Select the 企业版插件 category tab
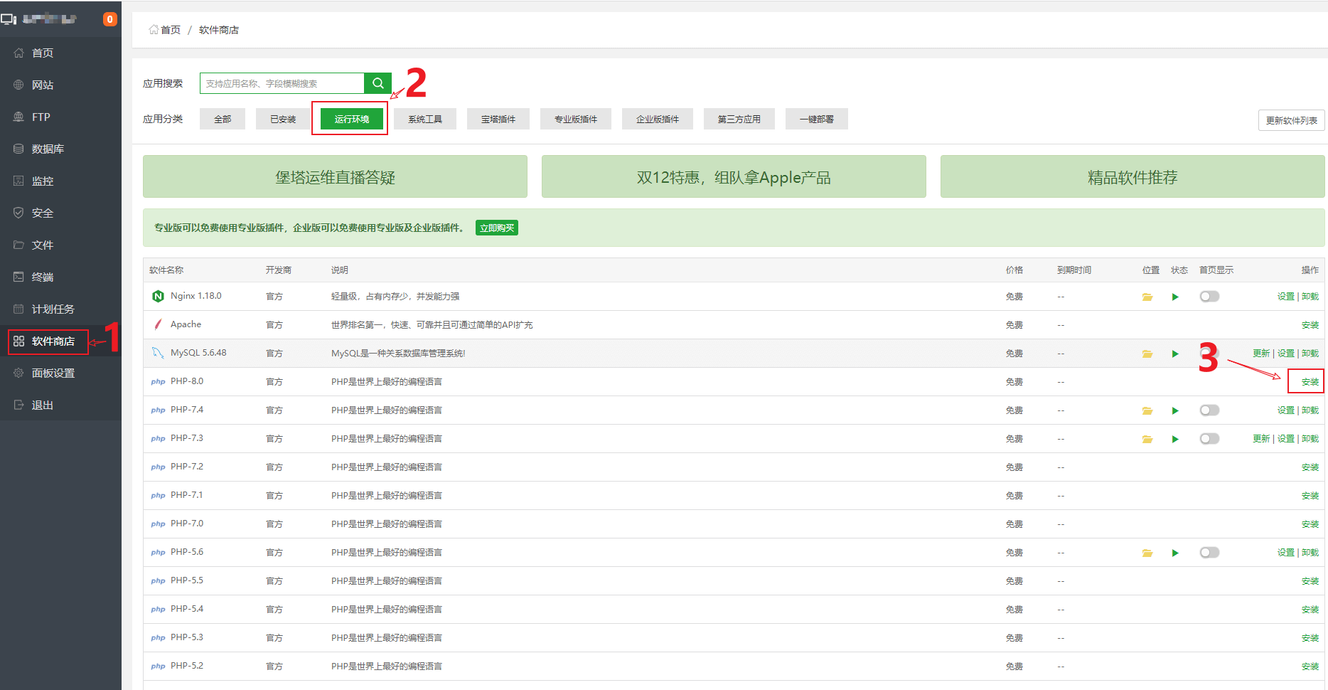The height and width of the screenshot is (690, 1328). (x=658, y=119)
